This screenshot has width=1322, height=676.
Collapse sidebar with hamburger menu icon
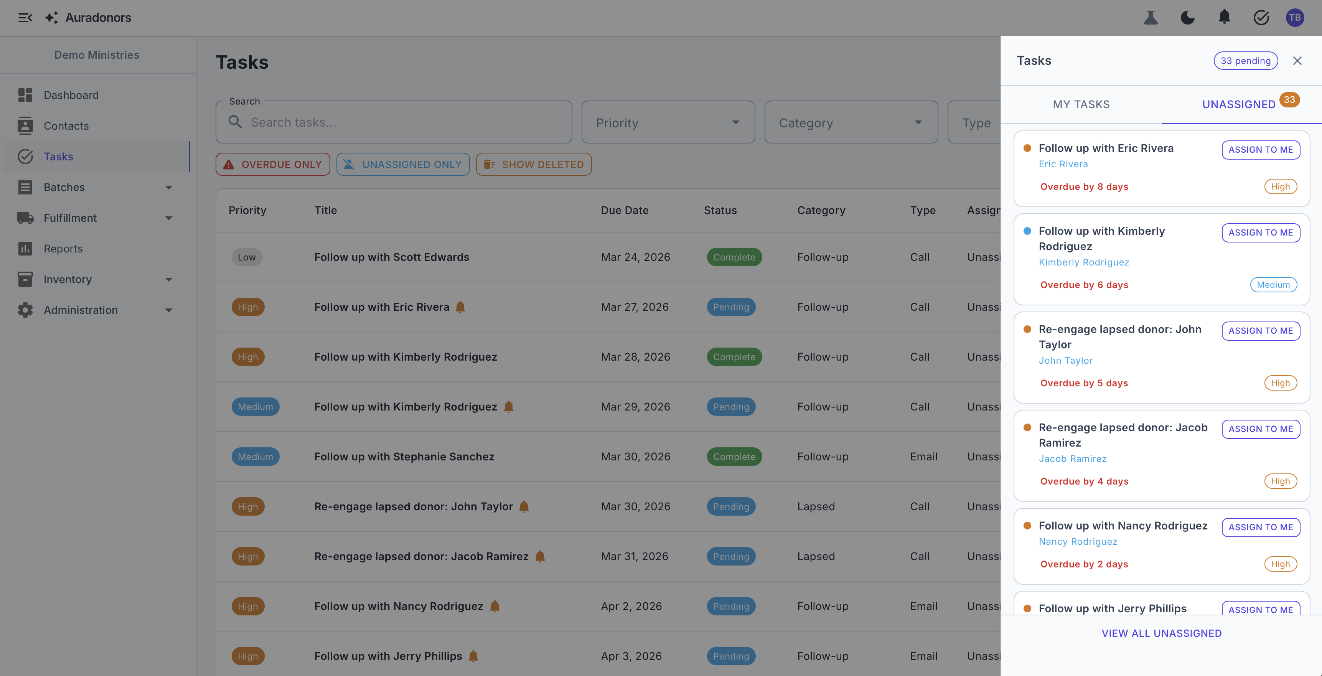click(x=25, y=18)
